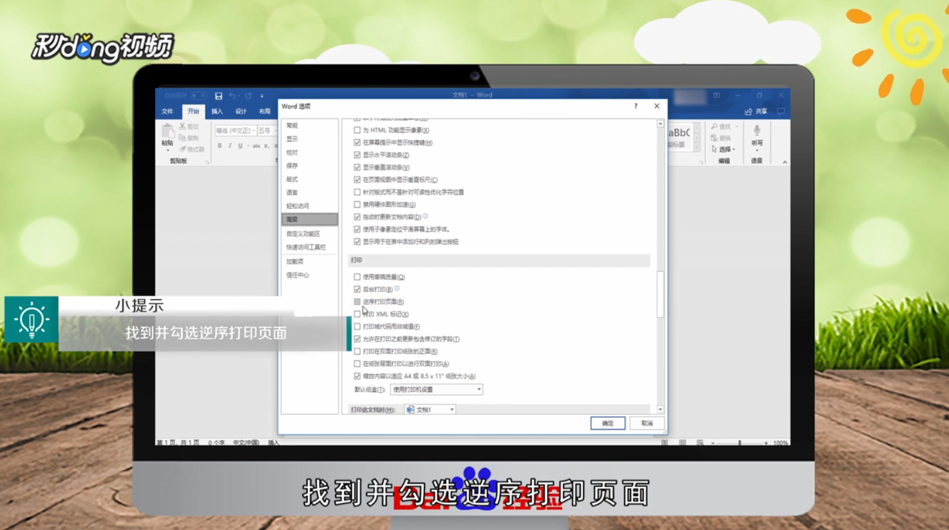949x530 pixels.
Task: Check 禁用硬件图形加速 checkbox
Action: click(357, 205)
